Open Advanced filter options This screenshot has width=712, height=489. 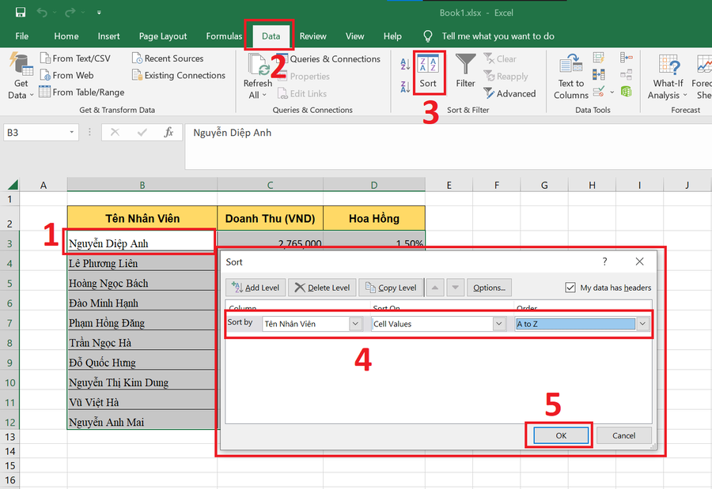pyautogui.click(x=510, y=93)
